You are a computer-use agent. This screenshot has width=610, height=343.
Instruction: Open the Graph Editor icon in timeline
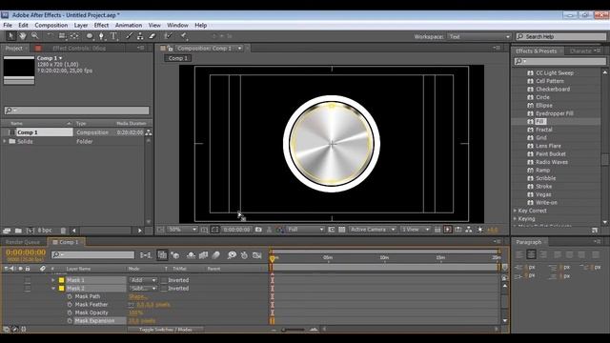(257, 255)
